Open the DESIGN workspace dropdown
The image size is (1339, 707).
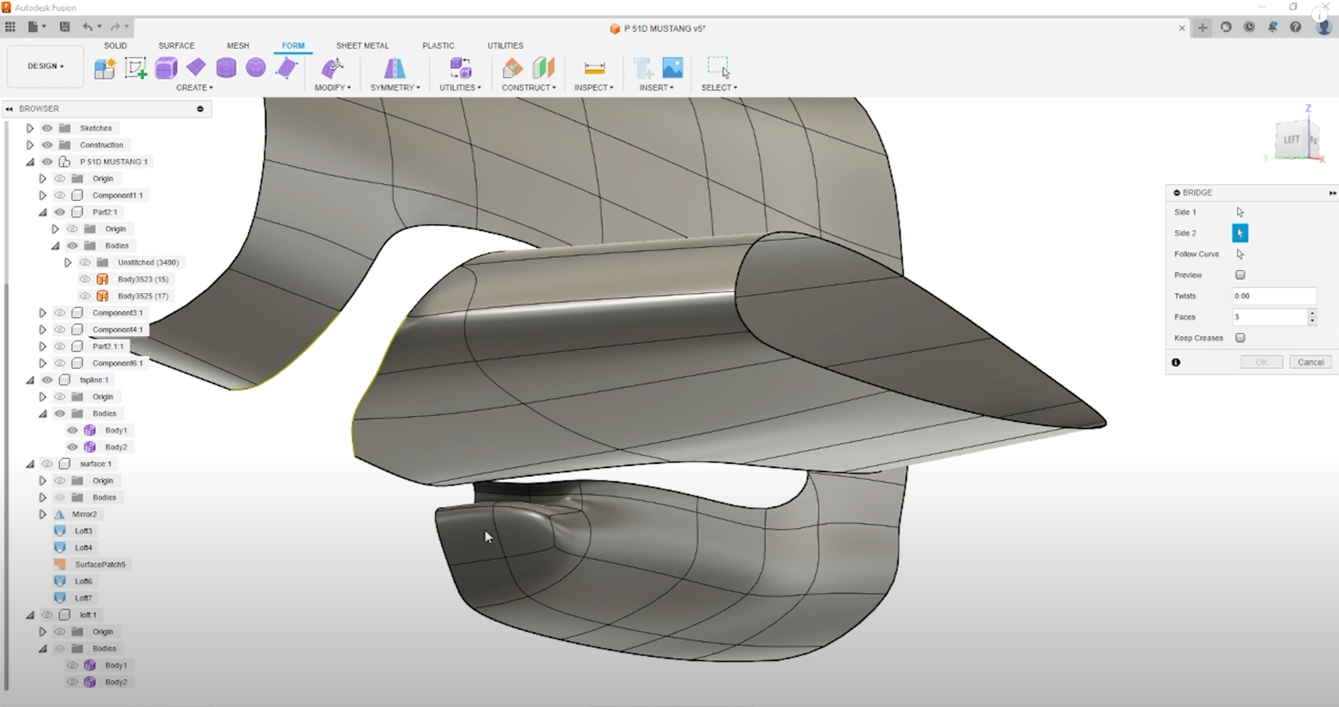46,66
